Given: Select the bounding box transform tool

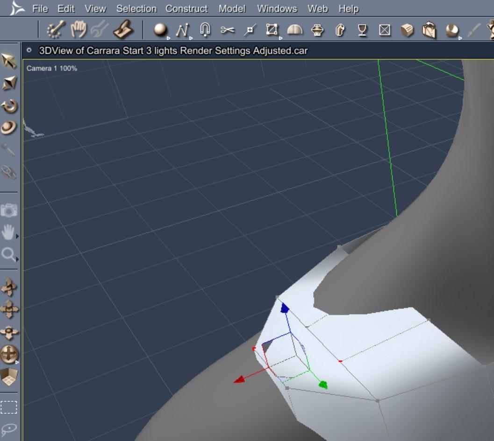Looking at the screenshot, I should 272,29.
